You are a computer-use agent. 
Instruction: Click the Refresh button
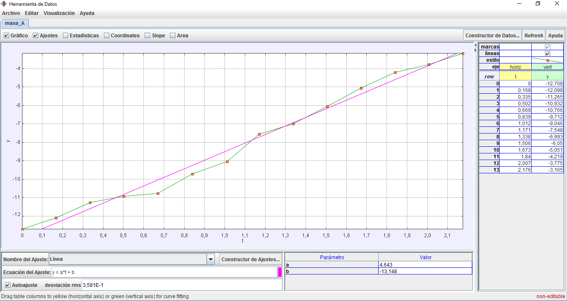tap(533, 35)
